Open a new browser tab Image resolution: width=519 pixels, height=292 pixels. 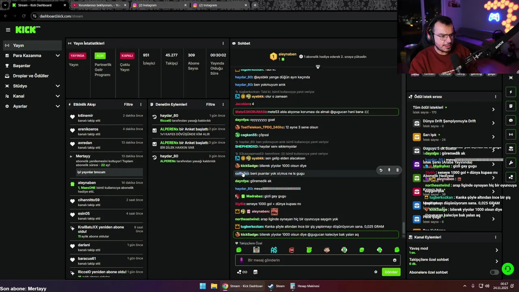coord(255,5)
